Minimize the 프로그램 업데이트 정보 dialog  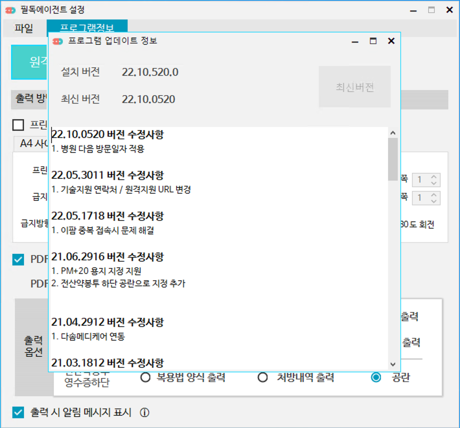pos(355,41)
